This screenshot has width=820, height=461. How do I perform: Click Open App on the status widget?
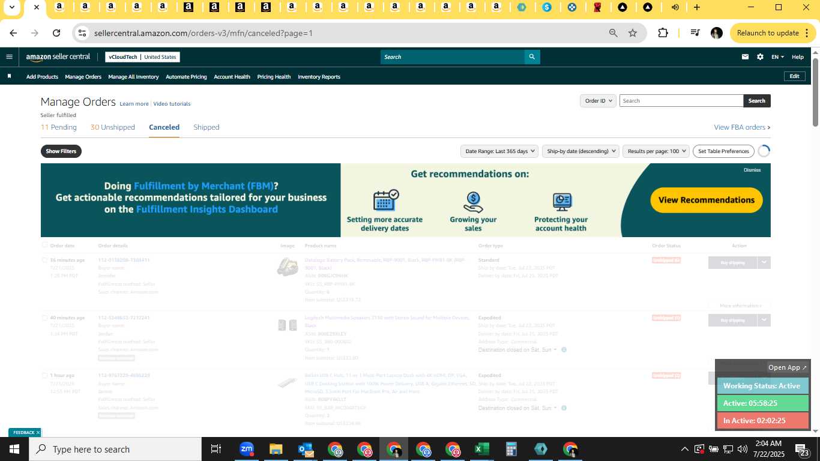(x=788, y=367)
